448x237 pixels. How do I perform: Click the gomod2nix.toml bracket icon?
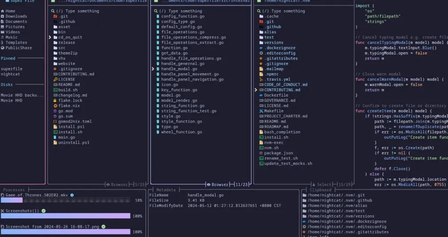point(55,121)
